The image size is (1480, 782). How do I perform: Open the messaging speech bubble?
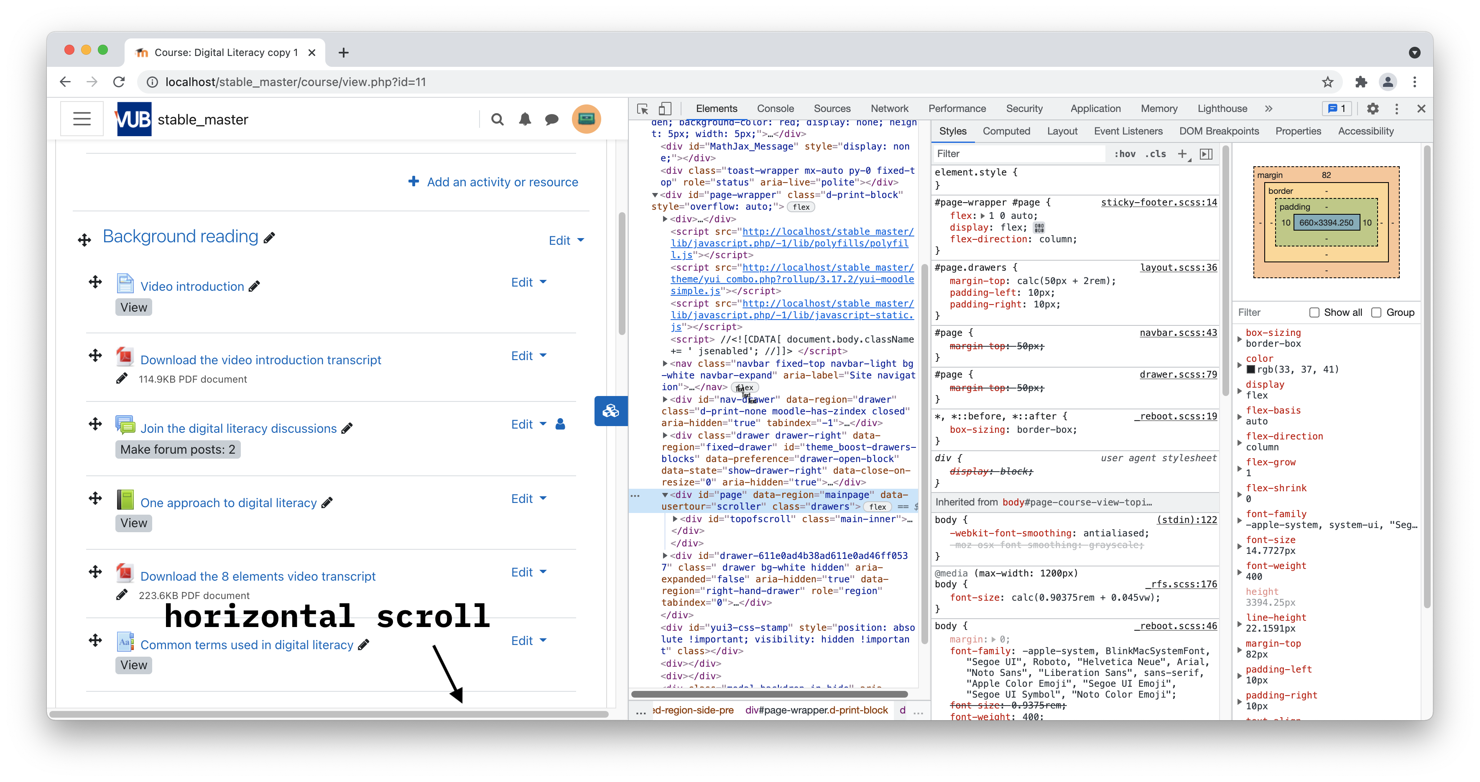[x=551, y=119]
